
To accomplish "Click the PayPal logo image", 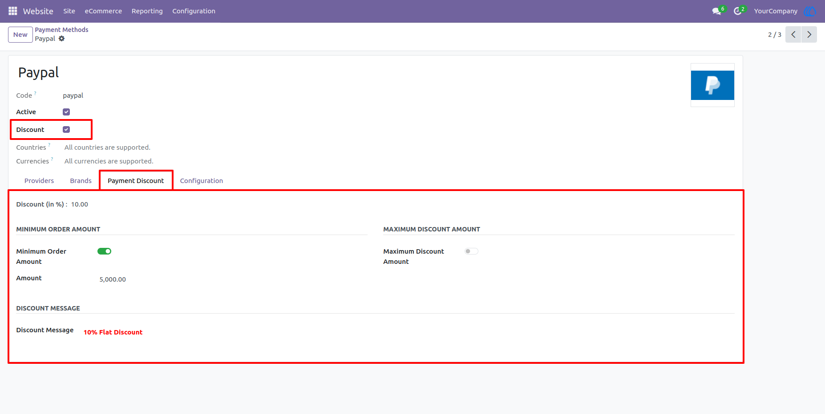I will [x=712, y=85].
